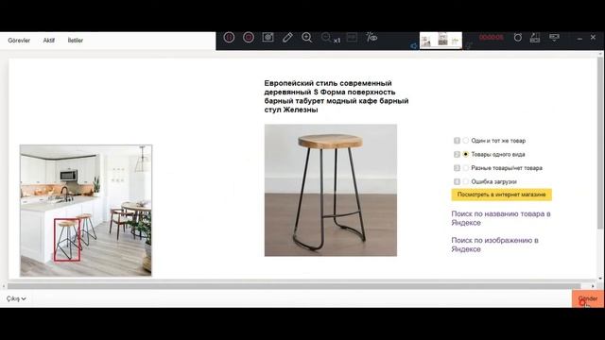This screenshot has width=605, height=340.
Task: Click the vertical scrollbar of the task page
Action: [x=600, y=143]
